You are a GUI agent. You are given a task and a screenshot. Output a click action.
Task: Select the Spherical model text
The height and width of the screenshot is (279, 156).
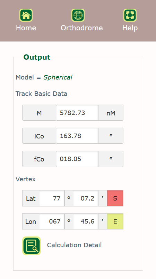[58, 77]
